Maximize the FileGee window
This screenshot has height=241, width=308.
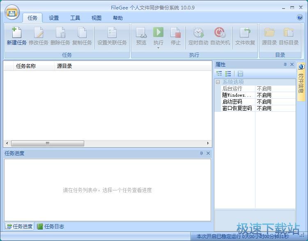point(292,7)
